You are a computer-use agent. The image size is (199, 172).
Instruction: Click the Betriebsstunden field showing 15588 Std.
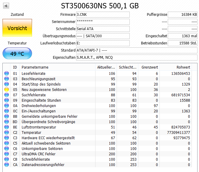pyautogui.click(x=183, y=43)
